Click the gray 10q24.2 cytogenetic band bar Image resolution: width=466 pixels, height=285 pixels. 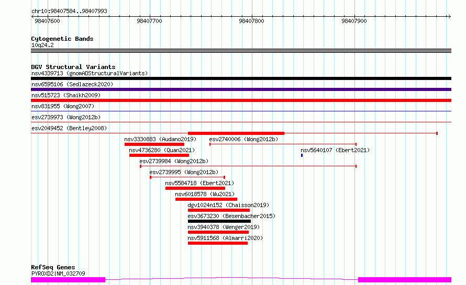[241, 51]
